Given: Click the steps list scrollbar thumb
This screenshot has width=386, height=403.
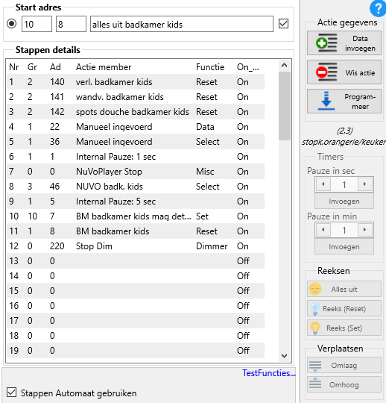Looking at the screenshot, I should tap(285, 106).
